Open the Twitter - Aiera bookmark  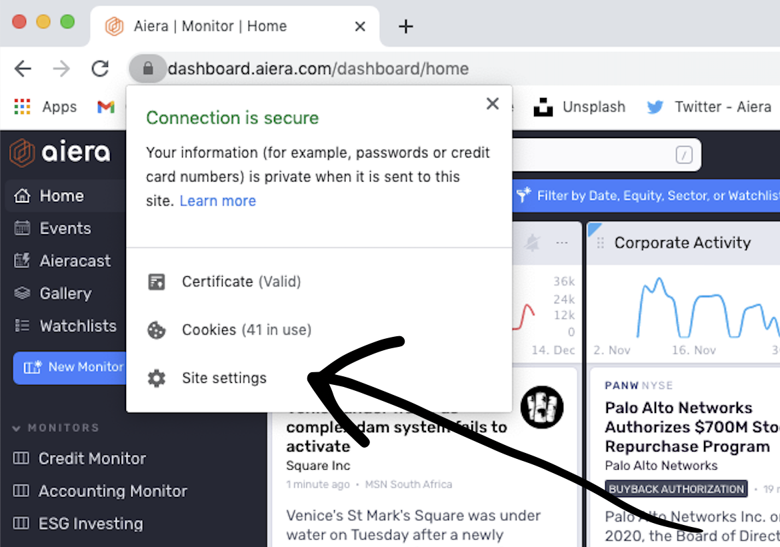pos(709,107)
